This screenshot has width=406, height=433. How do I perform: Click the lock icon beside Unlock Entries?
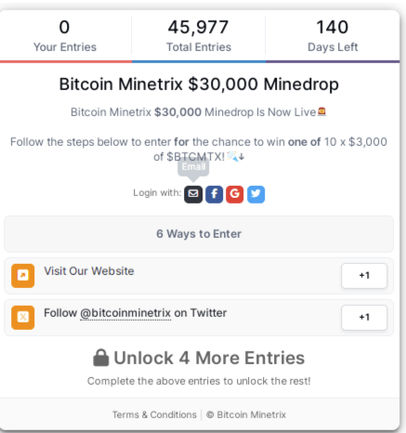pos(101,358)
